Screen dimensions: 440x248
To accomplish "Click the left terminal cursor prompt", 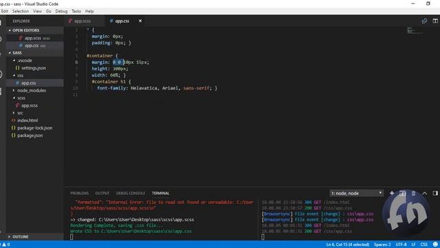I will coord(71,237).
